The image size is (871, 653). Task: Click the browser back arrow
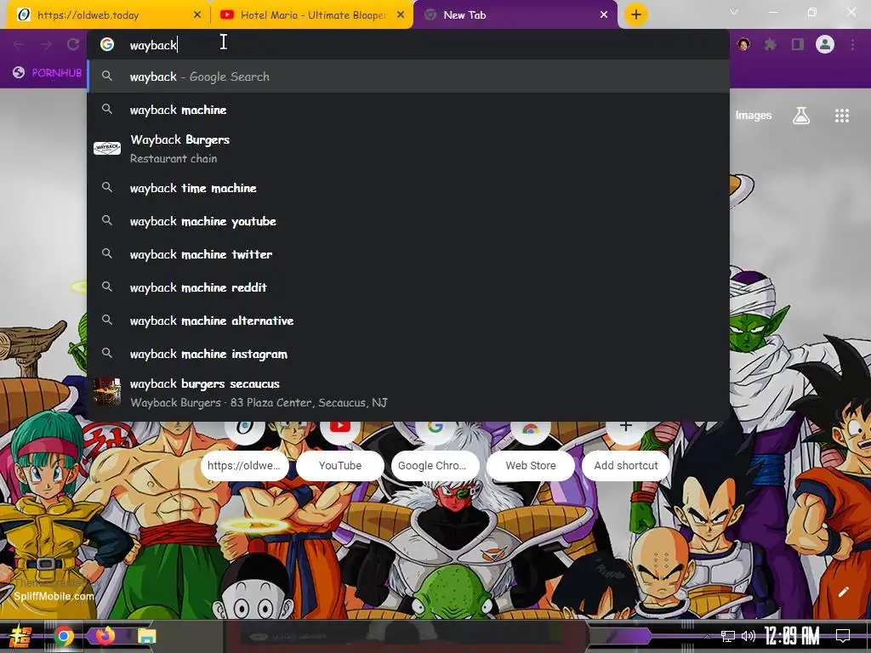[x=19, y=44]
